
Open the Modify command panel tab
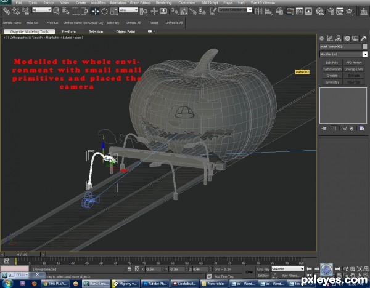click(x=330, y=38)
